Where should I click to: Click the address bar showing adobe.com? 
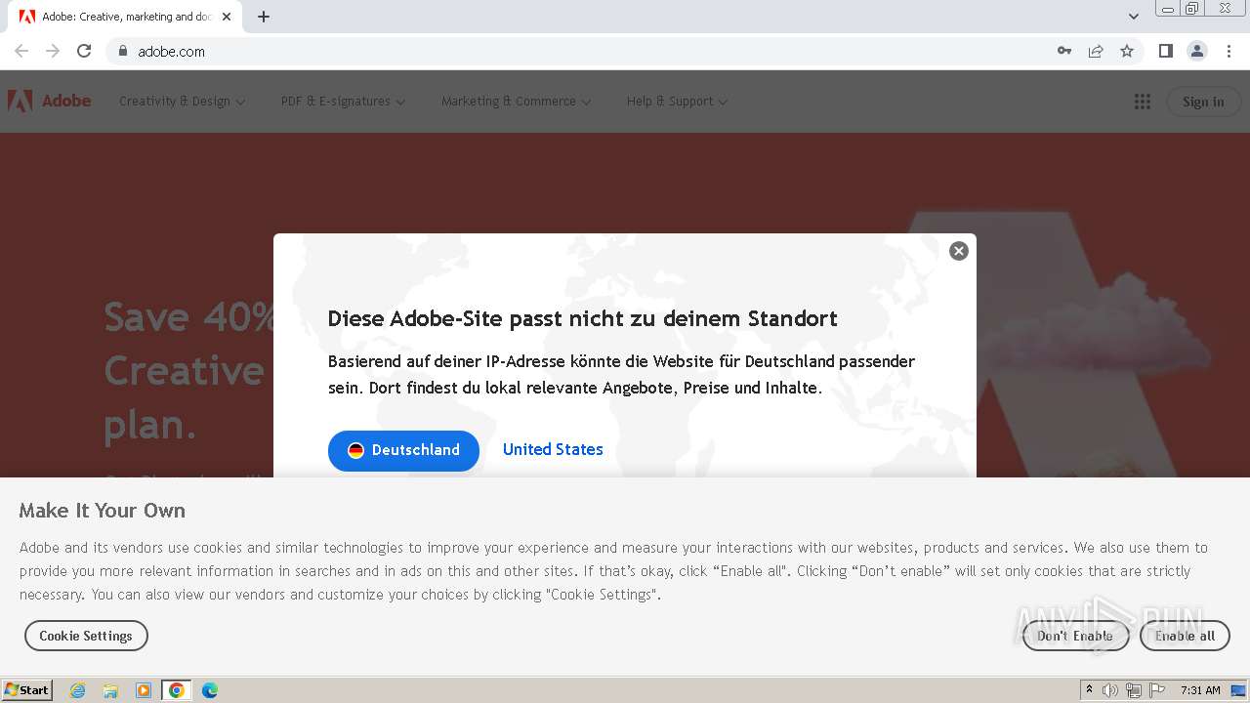(x=586, y=51)
